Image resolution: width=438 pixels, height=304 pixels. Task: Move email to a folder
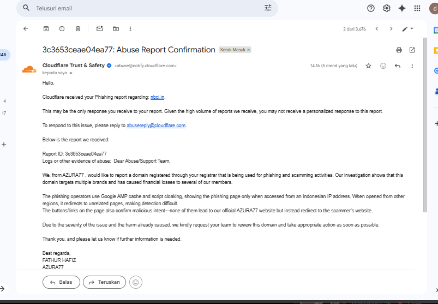116,29
